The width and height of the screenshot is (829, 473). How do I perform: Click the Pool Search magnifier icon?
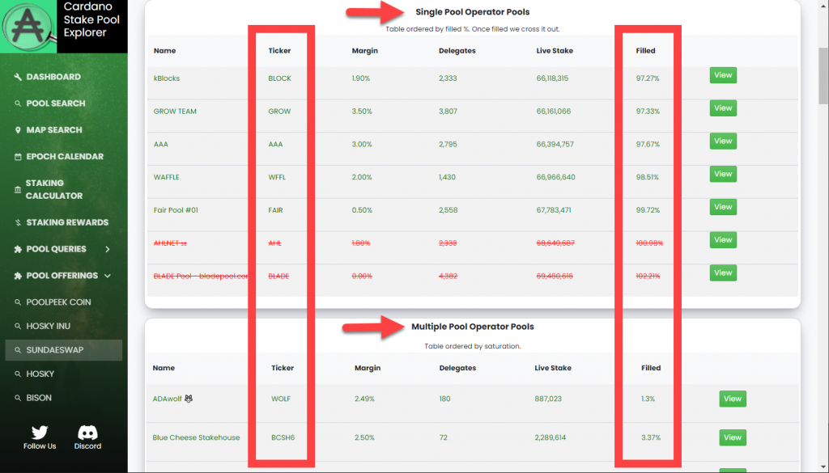(18, 103)
